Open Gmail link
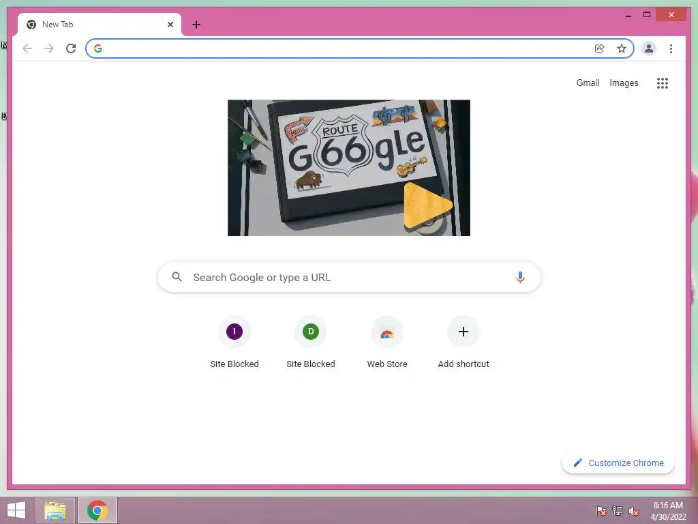Screen dimensions: 698x524 click(588, 83)
